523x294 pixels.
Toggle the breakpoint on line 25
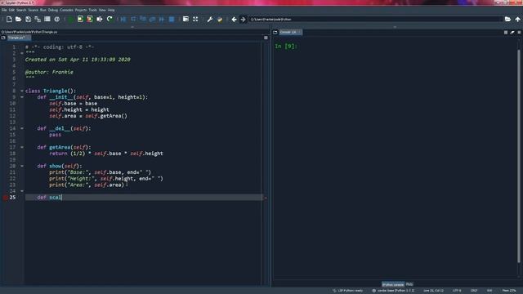[x=5, y=198]
